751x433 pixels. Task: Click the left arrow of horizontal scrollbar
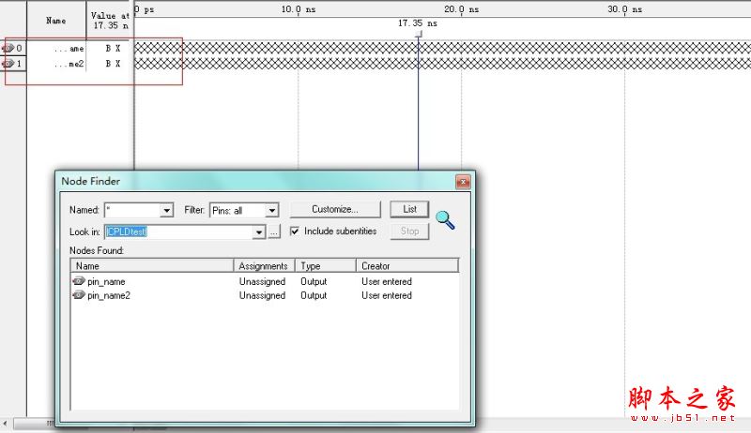pos(5,423)
